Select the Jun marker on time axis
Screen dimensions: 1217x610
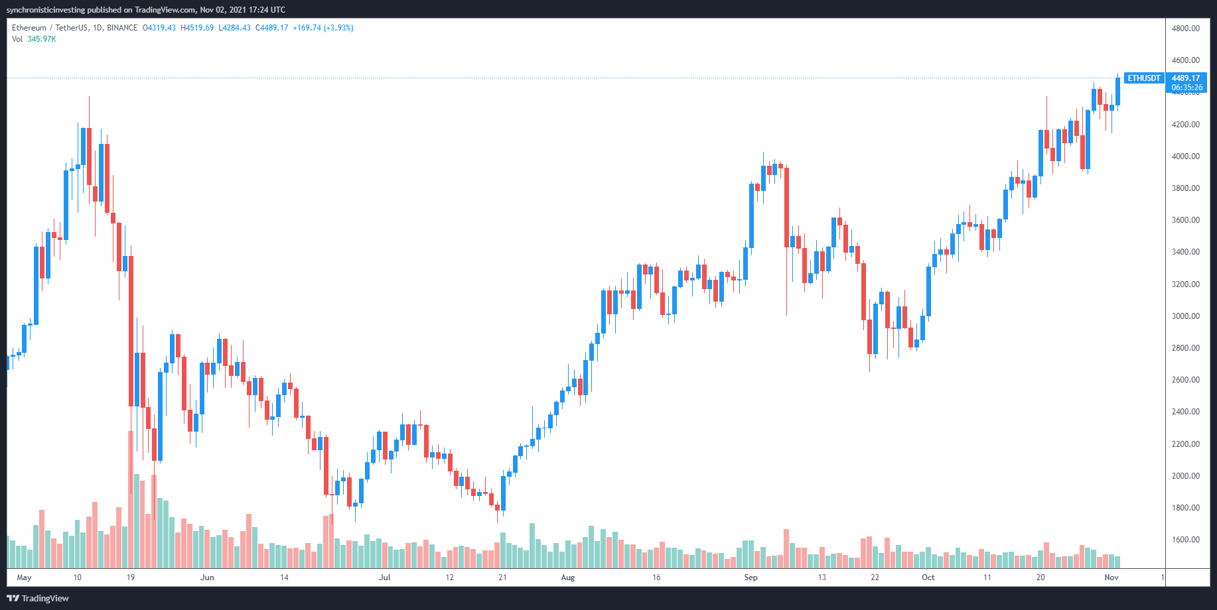(x=207, y=578)
